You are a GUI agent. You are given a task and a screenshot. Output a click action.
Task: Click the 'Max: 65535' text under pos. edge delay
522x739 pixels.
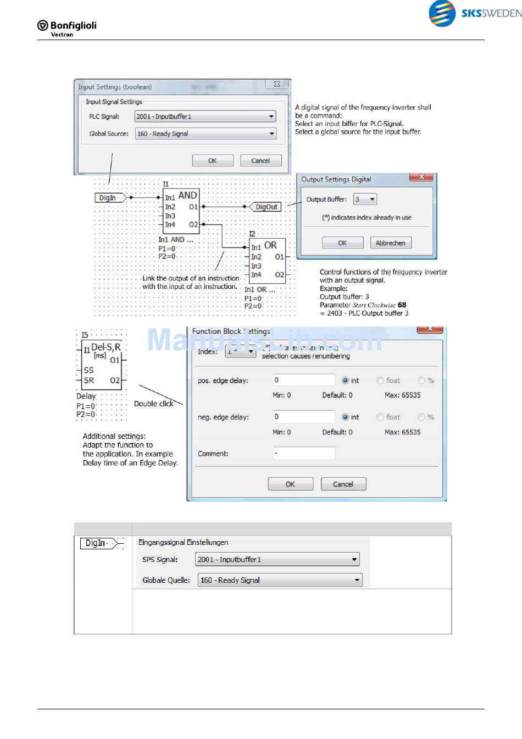coord(403,395)
